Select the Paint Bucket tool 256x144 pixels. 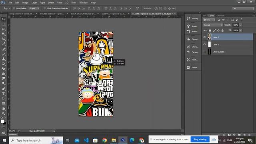tap(4, 74)
